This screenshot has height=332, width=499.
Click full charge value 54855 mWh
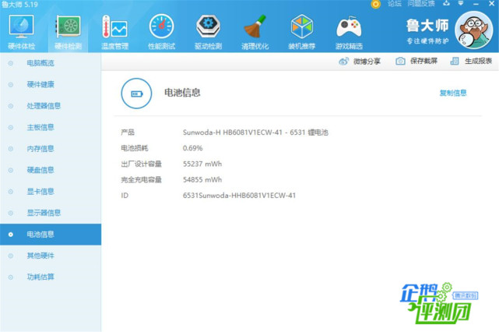(x=202, y=180)
